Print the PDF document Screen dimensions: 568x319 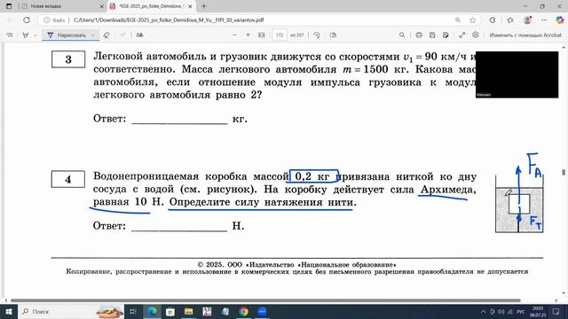coord(419,35)
